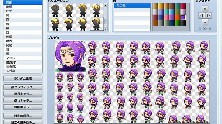Pick the pale sage green color swatch
Screen dimensions: 222x124
(x=166, y=23)
